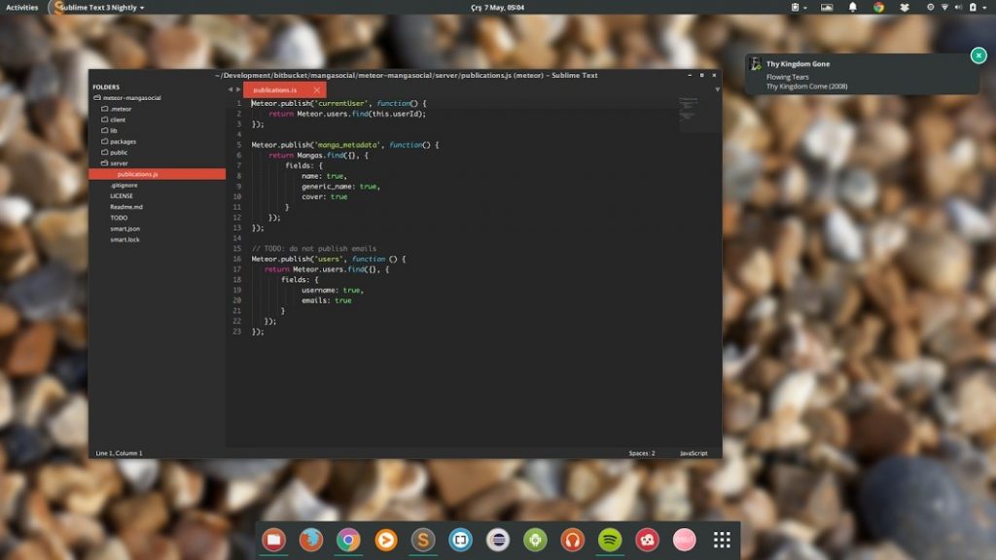Click the Dropbox tray icon
This screenshot has width=996, height=560.
point(905,7)
